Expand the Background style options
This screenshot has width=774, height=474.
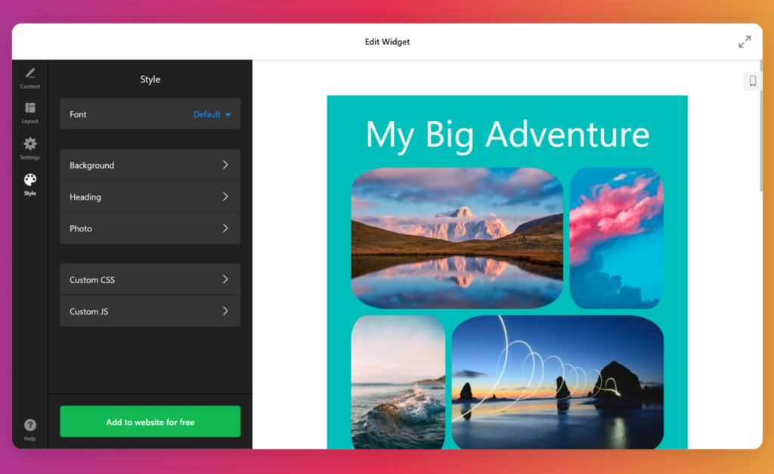150,165
